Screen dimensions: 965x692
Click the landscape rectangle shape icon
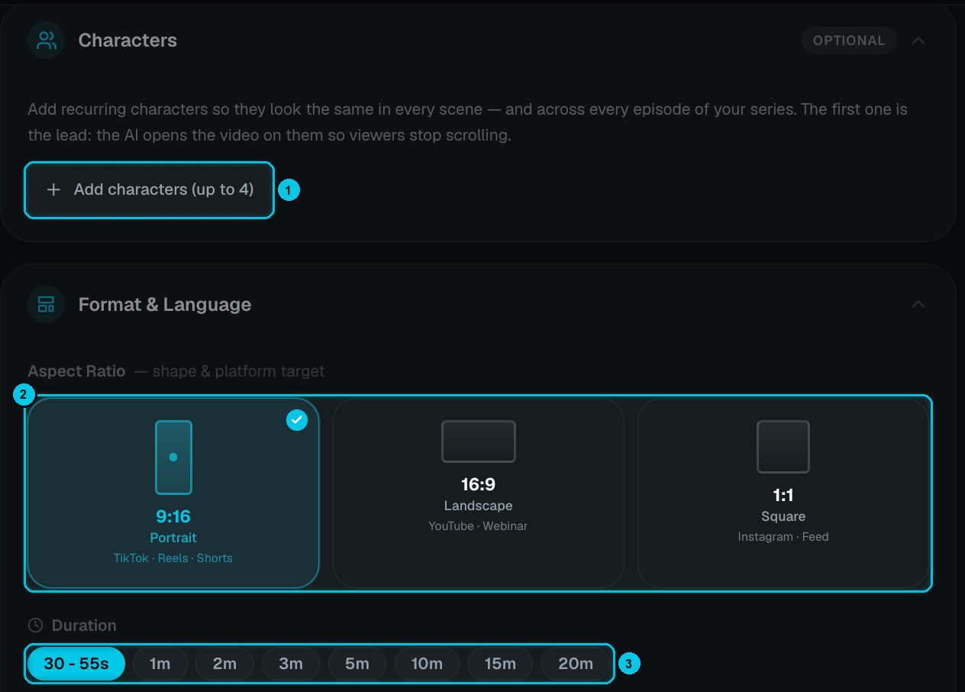(479, 441)
